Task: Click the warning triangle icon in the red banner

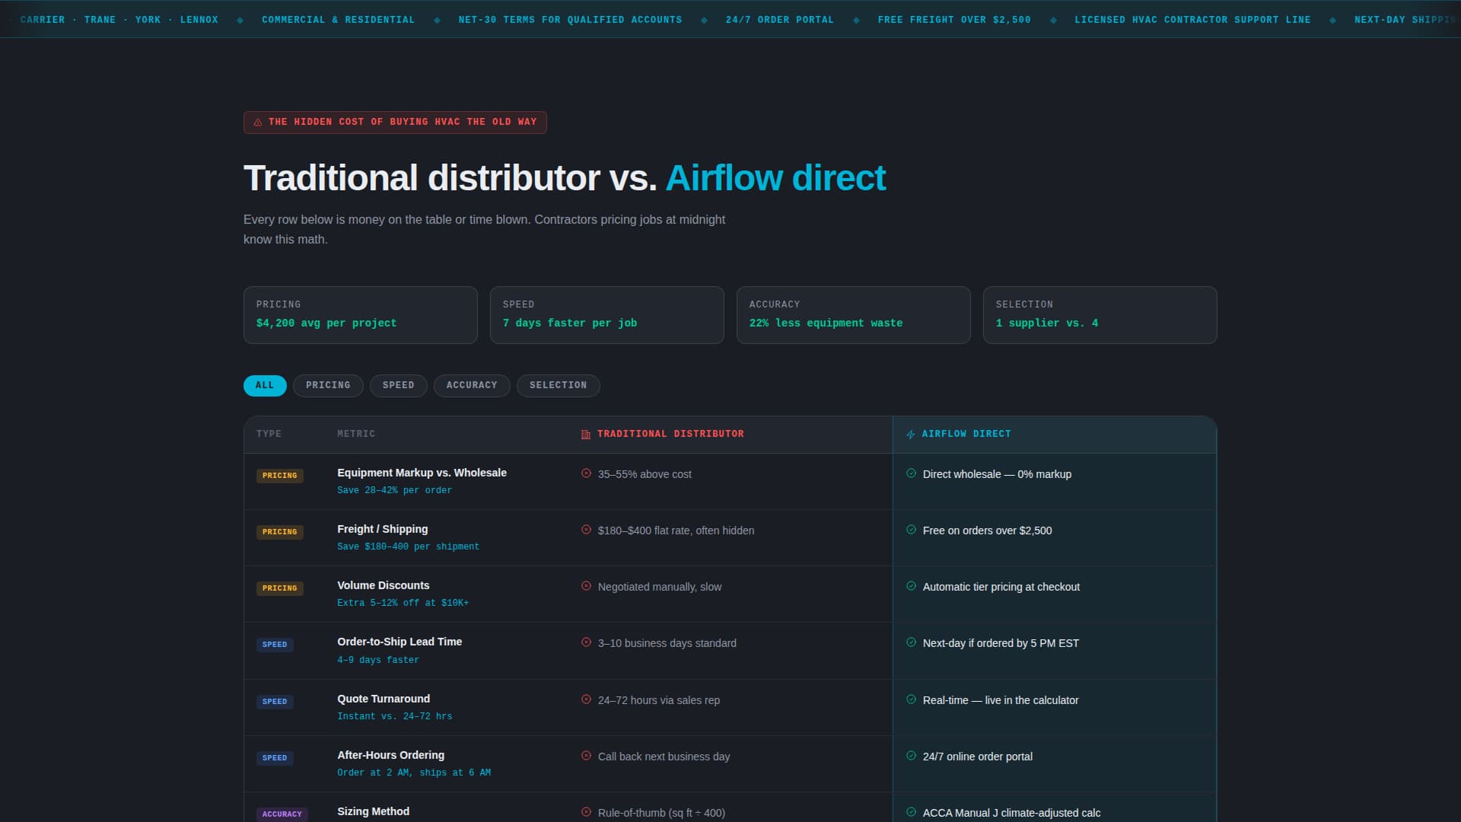Action: [x=258, y=122]
